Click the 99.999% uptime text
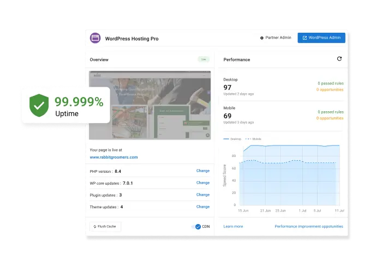 coord(79,102)
